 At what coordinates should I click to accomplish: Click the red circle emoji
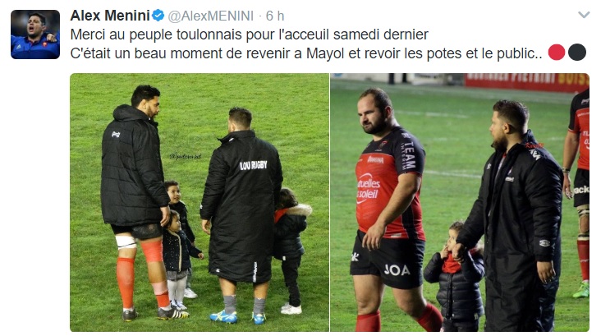pos(557,53)
